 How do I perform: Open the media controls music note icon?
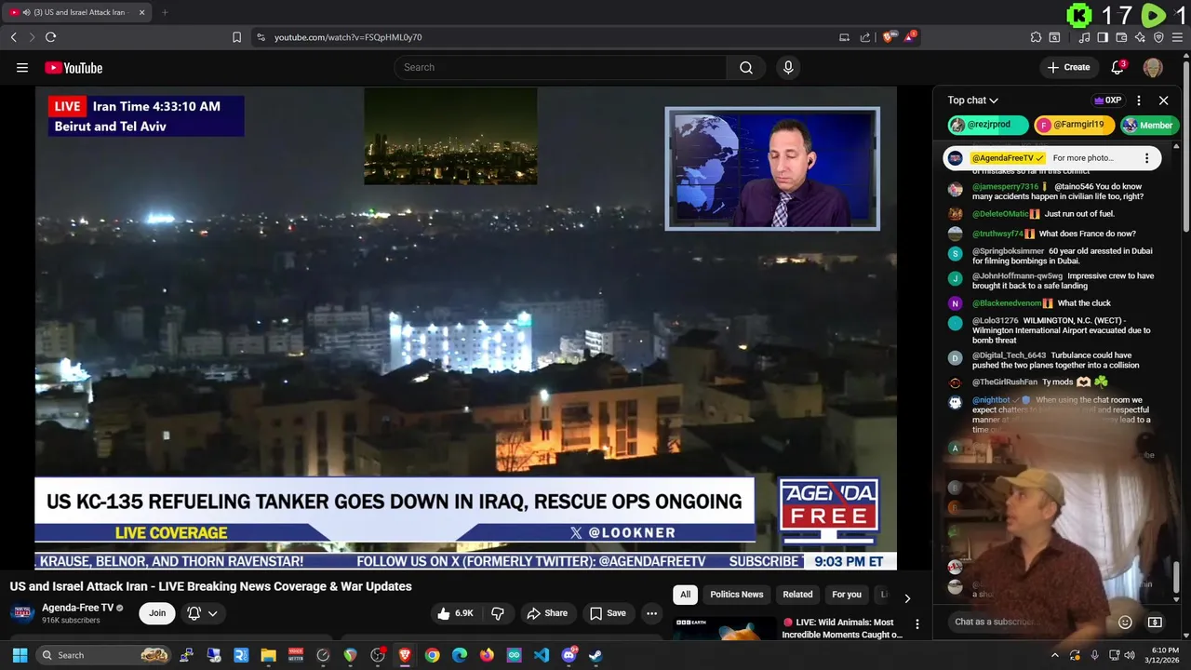(1084, 37)
